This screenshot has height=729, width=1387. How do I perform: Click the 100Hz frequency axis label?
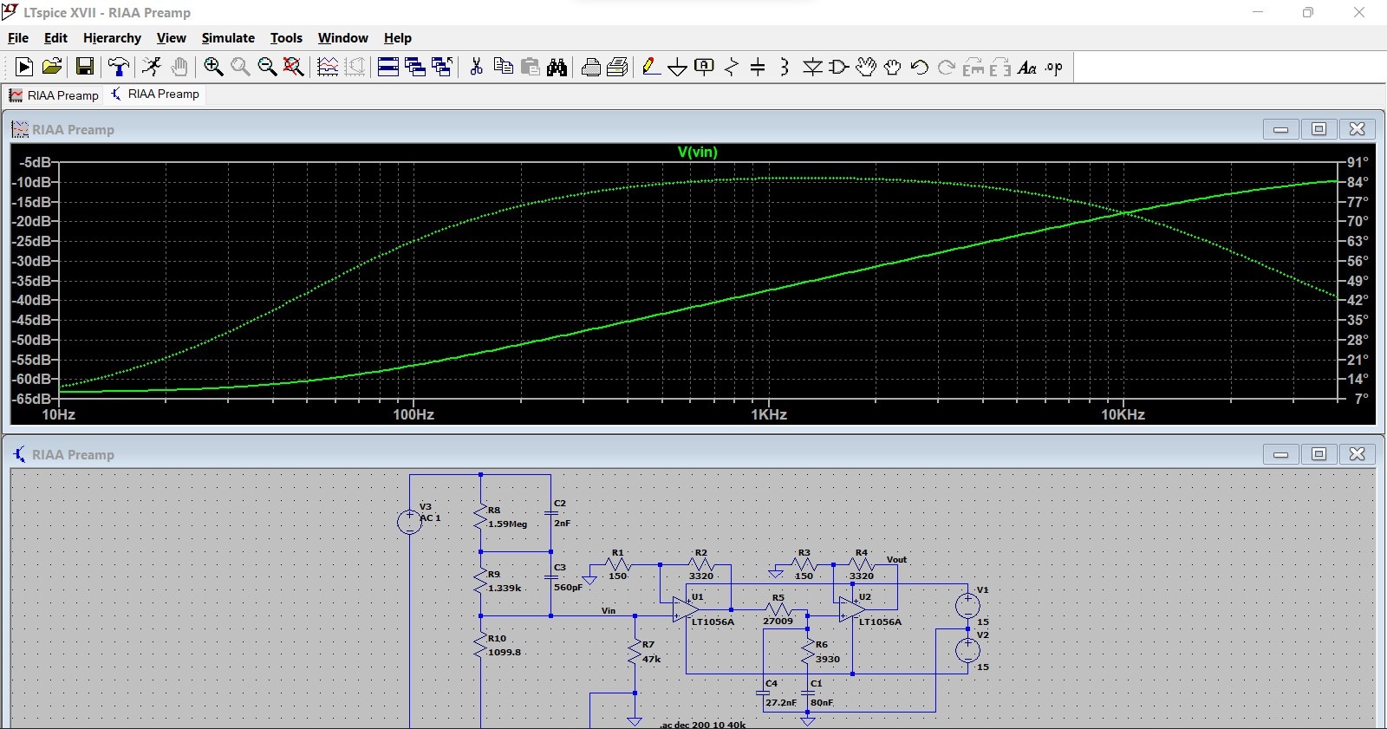tap(413, 414)
